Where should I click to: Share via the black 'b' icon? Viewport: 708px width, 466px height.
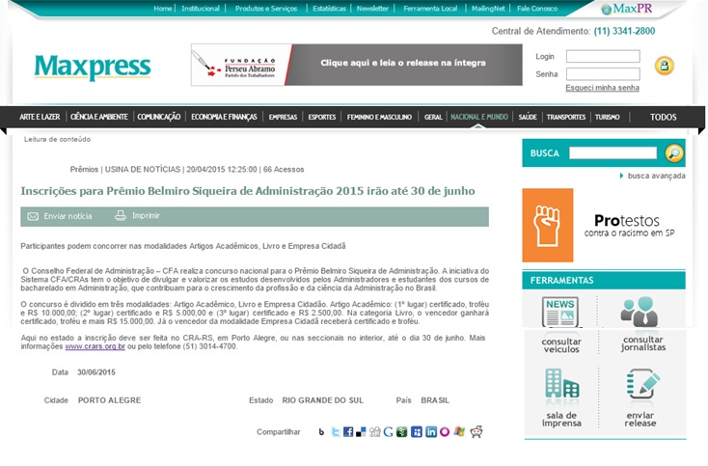[321, 432]
